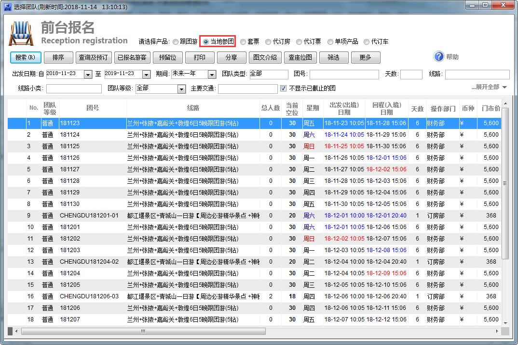518x345 pixels.
Task: Click the 更多 more button
Action: tap(366, 57)
